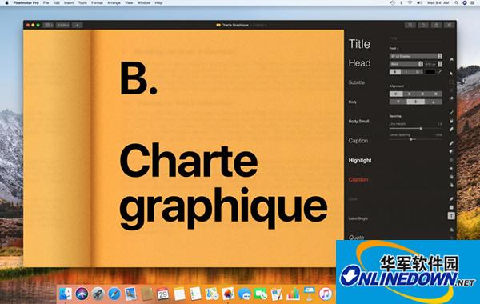Set alignment to right
Image resolution: width=480 pixels, height=304 pixels.
coord(422,94)
